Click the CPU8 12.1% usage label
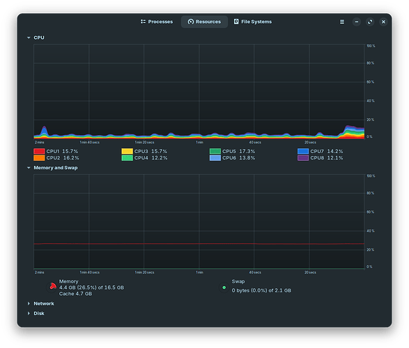 pos(327,158)
